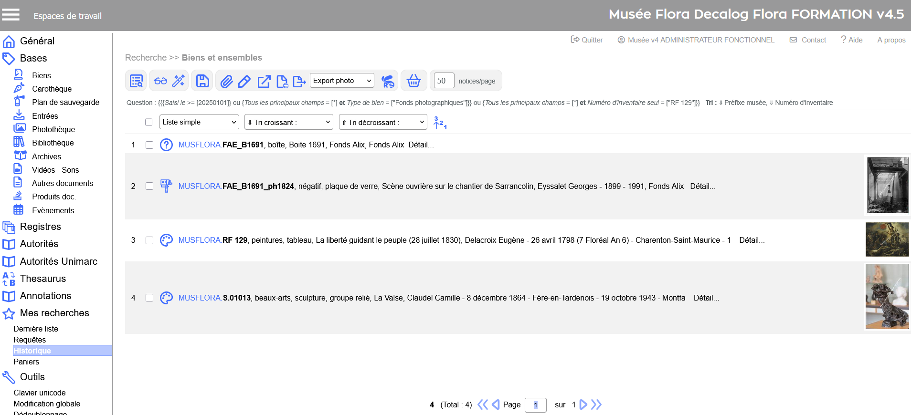Open Photothèque in the sidebar

(53, 129)
